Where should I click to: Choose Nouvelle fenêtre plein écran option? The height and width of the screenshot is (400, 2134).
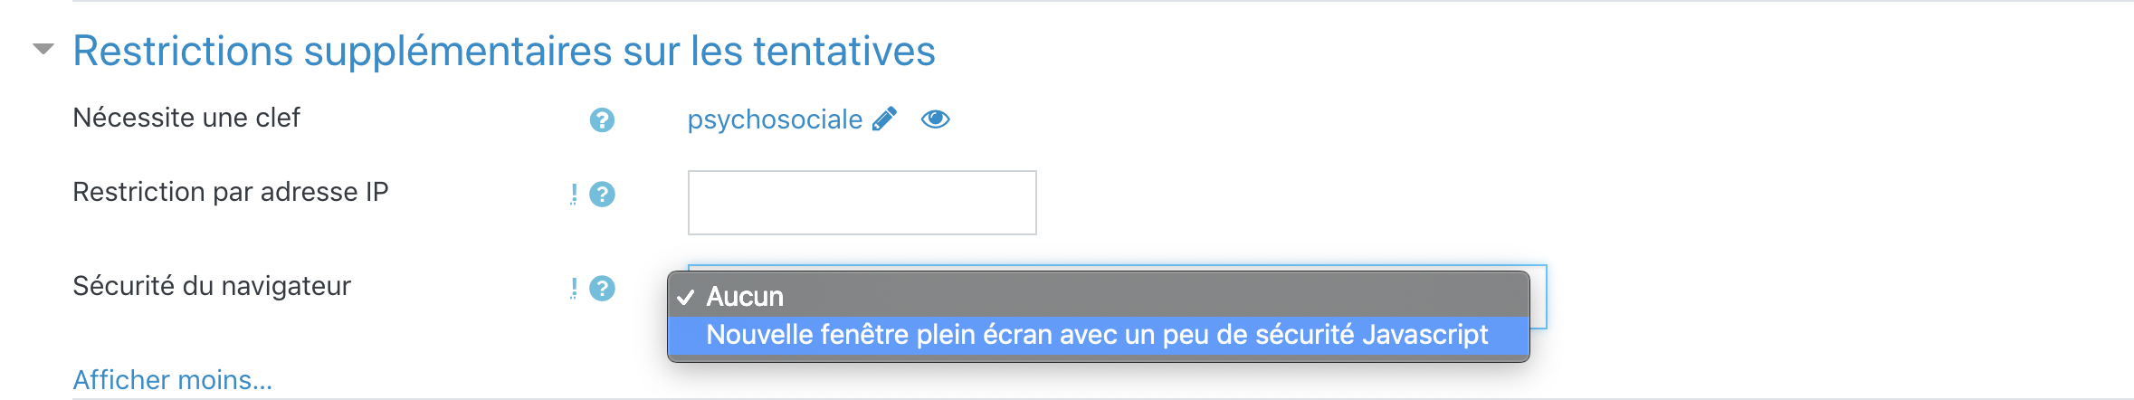point(1097,335)
